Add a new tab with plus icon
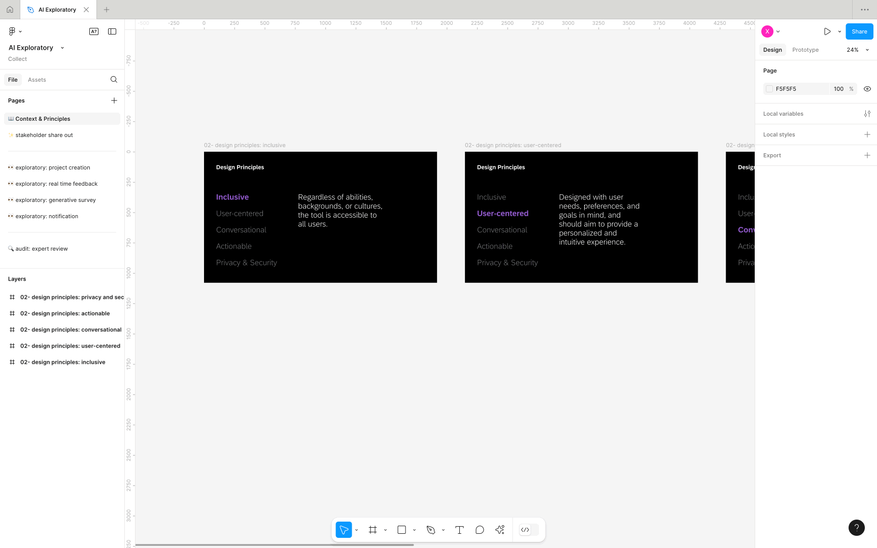 (x=107, y=10)
